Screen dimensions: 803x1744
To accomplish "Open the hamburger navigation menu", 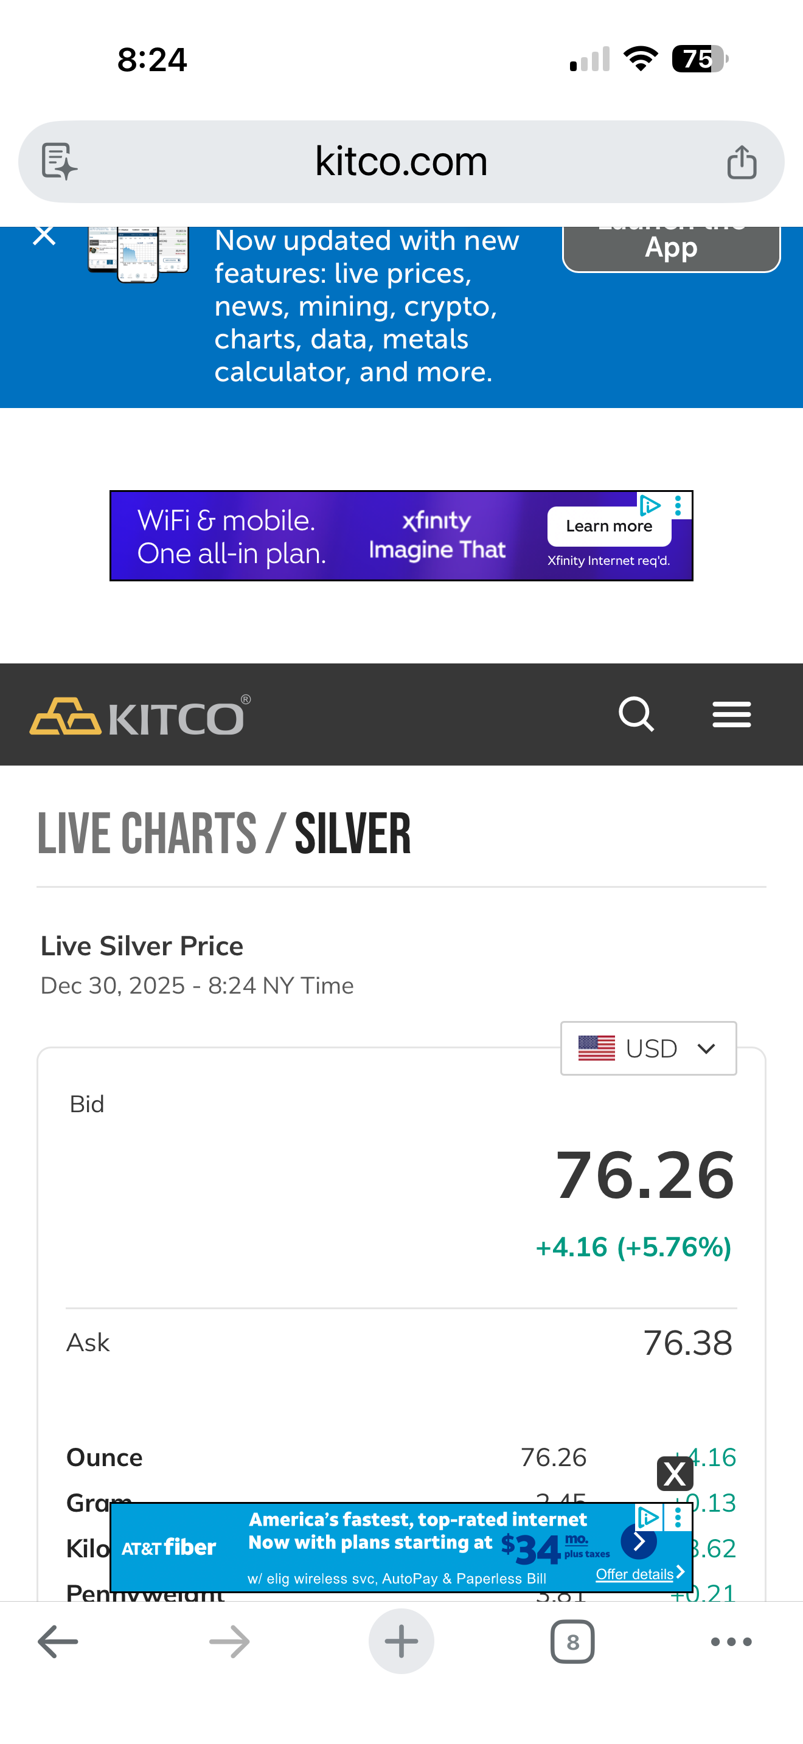I will point(731,715).
